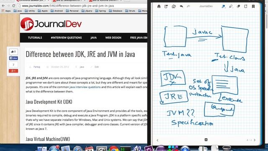268x151 pixels.
Task: Reload the JournalDev page
Action: point(14,5)
